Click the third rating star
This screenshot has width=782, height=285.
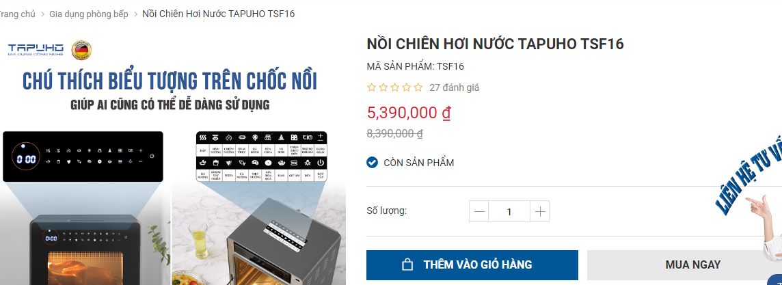(395, 87)
